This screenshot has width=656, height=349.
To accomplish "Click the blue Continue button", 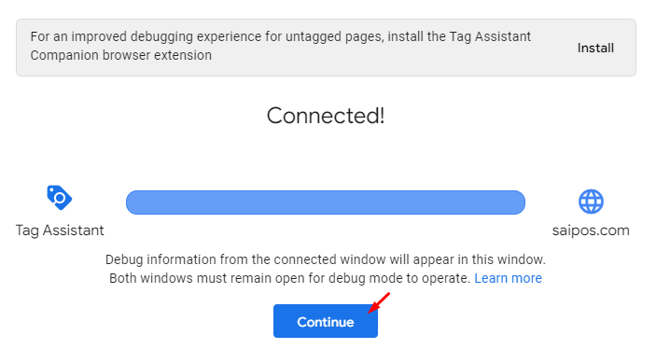I will 326,321.
